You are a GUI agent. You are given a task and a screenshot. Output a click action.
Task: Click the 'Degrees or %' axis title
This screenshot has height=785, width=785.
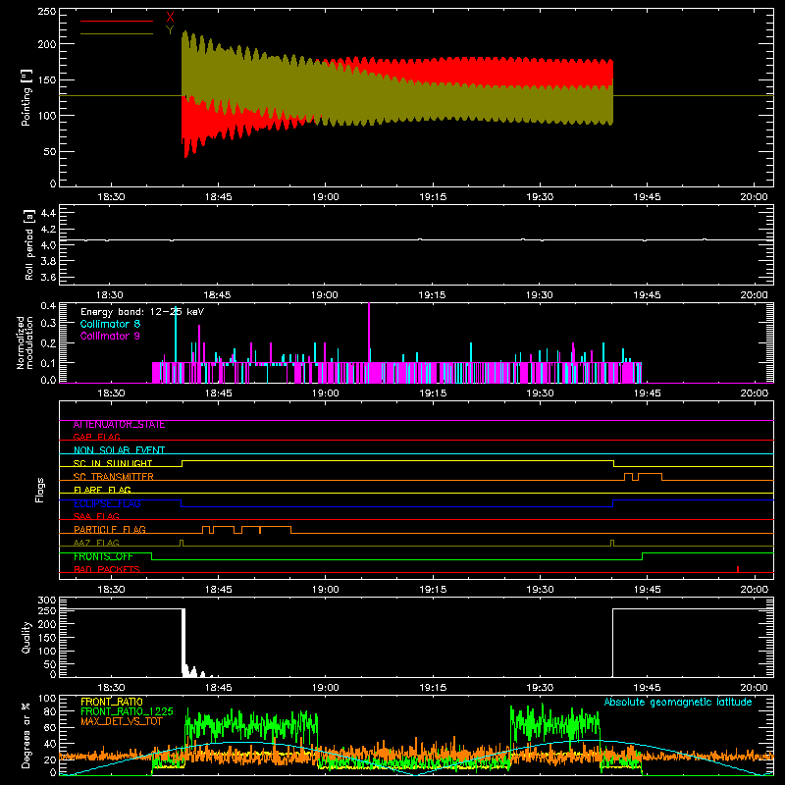[x=26, y=736]
